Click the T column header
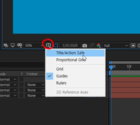This screenshot has width=140, height=125. click(22, 74)
